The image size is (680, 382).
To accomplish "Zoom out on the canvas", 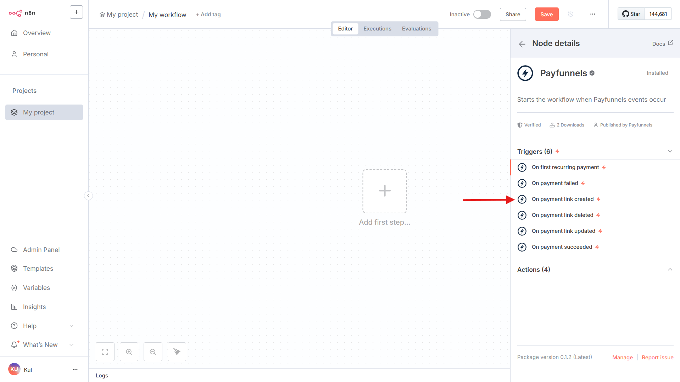I will tap(153, 352).
